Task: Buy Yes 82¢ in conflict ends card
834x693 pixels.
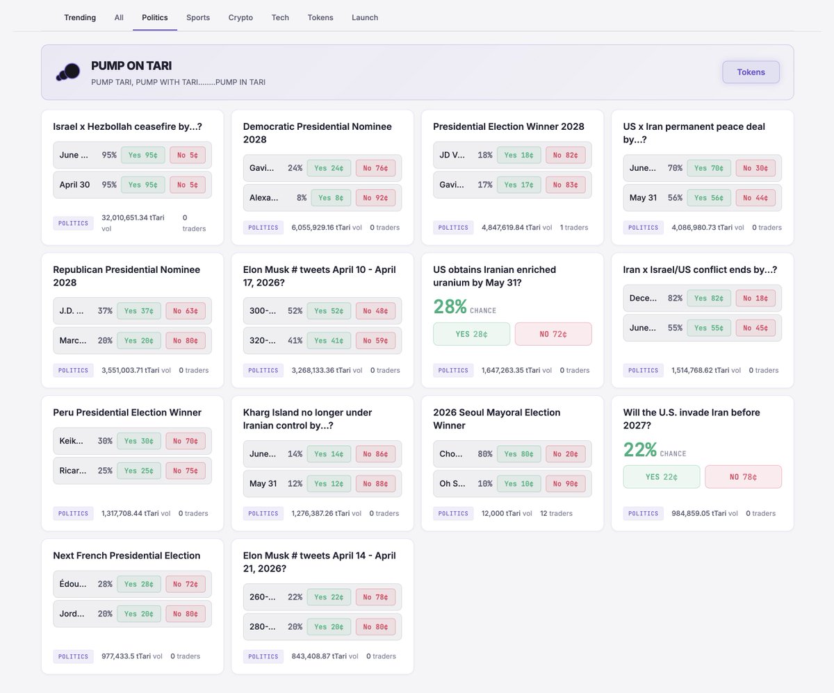Action: coord(709,299)
